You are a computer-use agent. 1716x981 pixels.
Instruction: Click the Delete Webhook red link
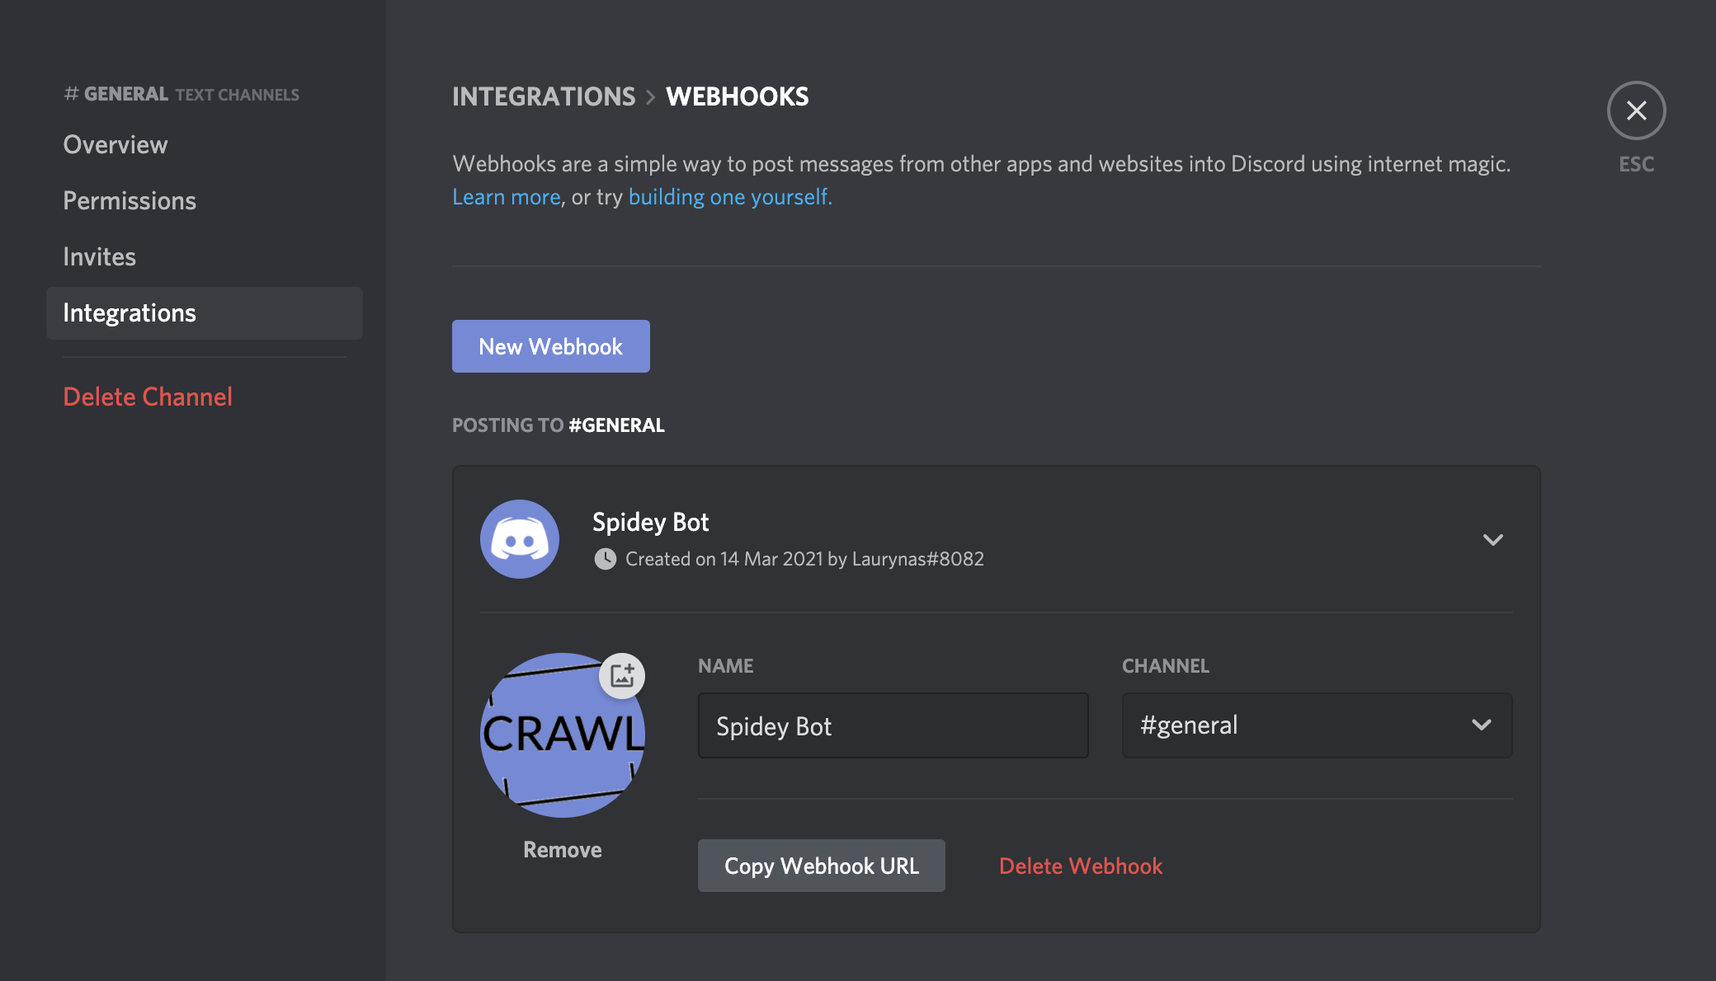click(x=1081, y=865)
